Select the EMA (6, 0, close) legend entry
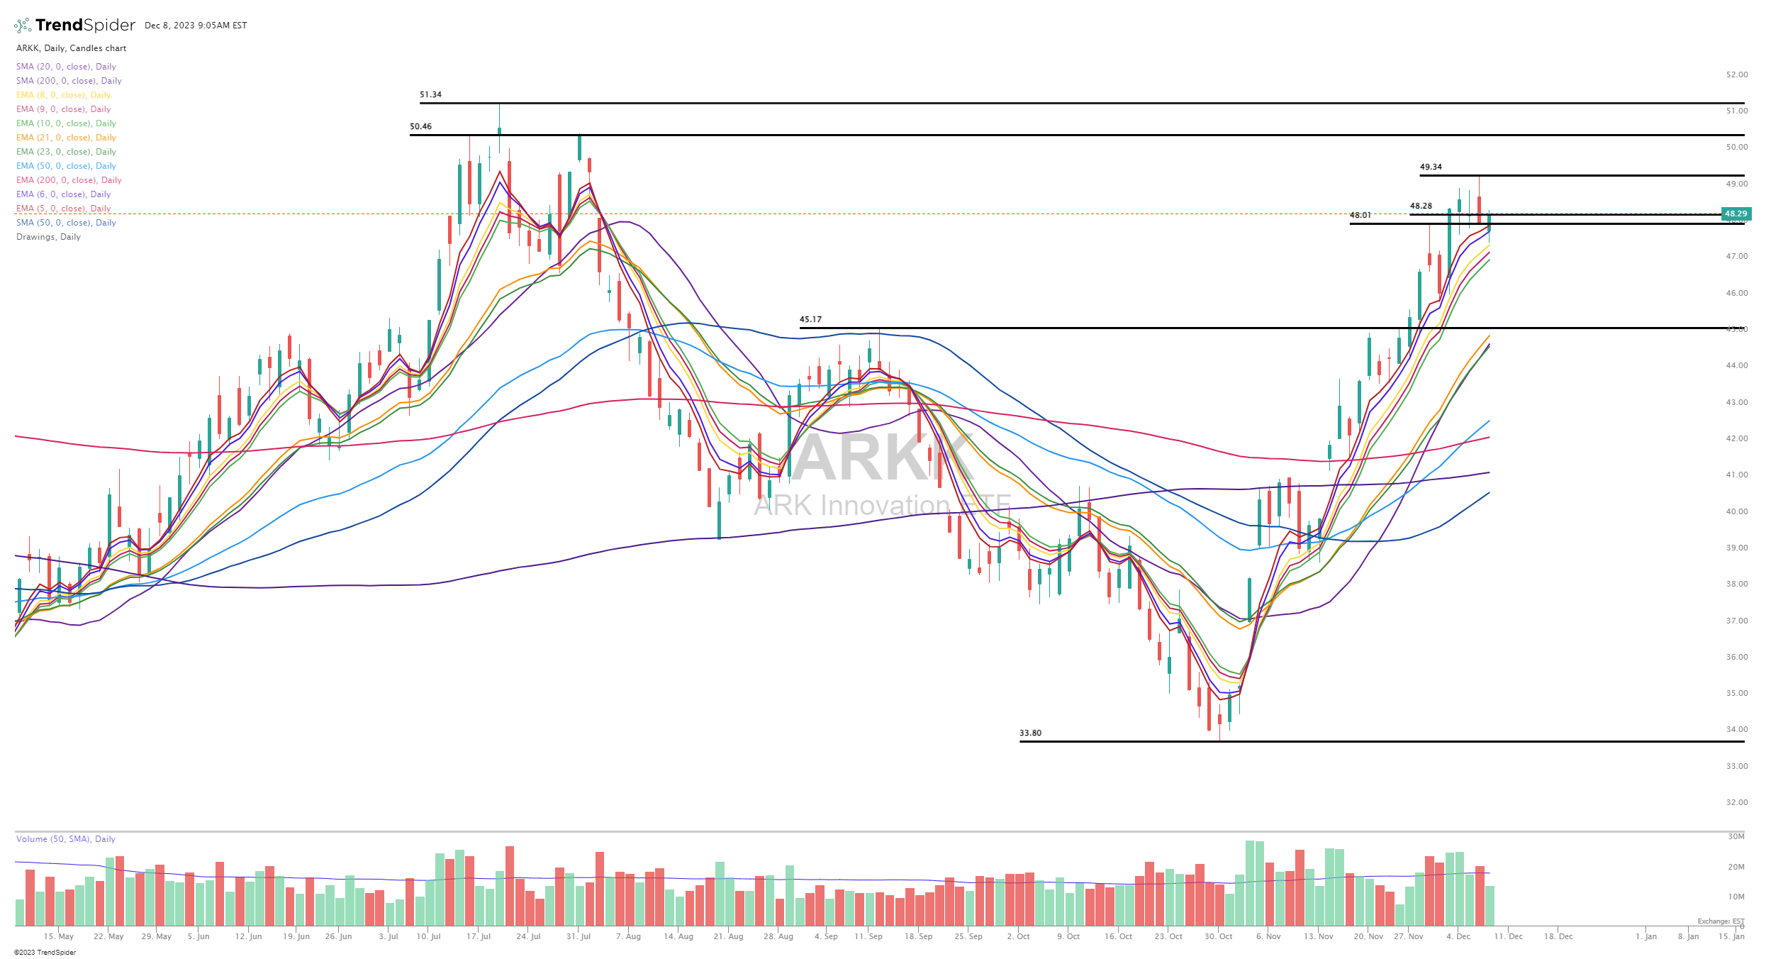Viewport: 1766px width, 959px height. point(64,194)
